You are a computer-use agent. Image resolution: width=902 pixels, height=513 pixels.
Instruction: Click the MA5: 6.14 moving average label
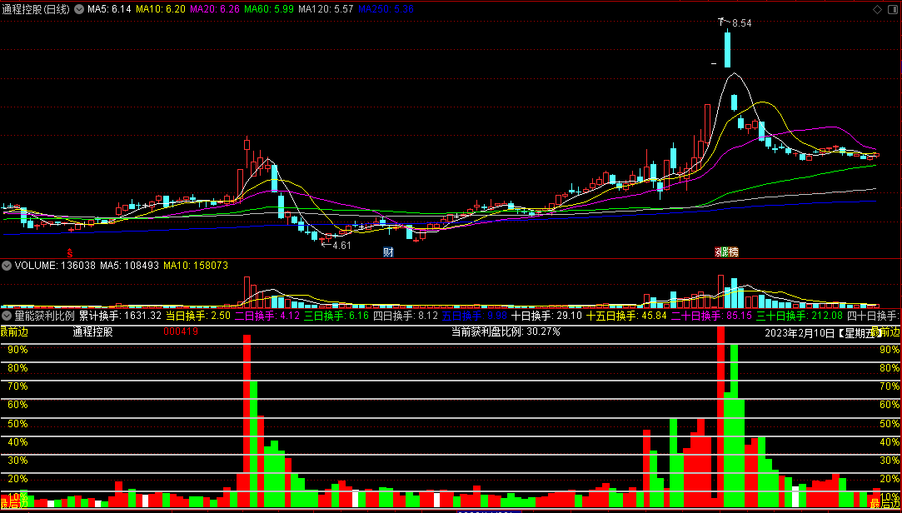[x=111, y=9]
